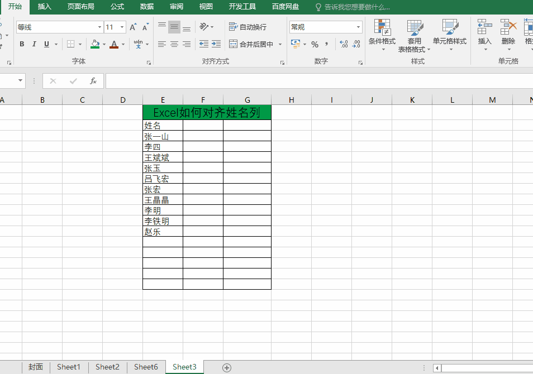Click formula bar confirm check icon
Viewport: 533px width, 374px height.
73,81
